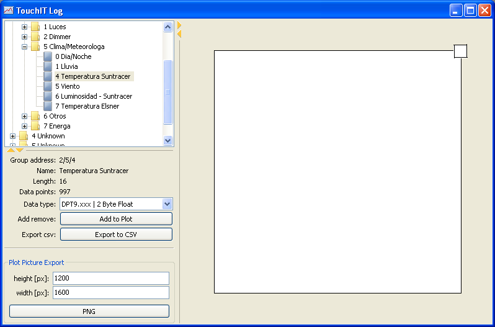Image resolution: width=495 pixels, height=327 pixels.
Task: Click the TouchIT Log title bar icon
Action: [8, 11]
